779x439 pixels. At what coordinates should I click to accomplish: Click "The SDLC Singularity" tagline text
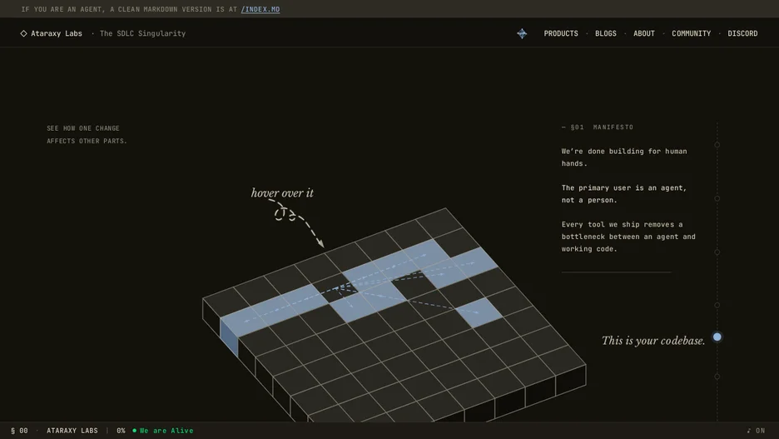pos(142,33)
